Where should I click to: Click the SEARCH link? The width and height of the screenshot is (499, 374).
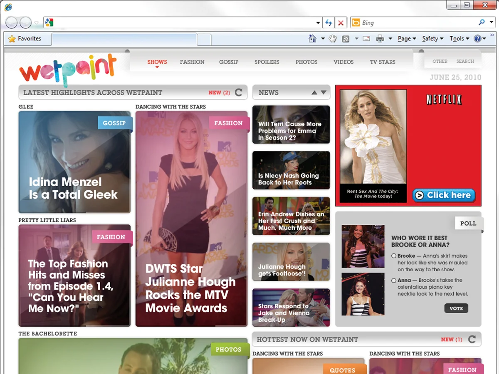465,61
